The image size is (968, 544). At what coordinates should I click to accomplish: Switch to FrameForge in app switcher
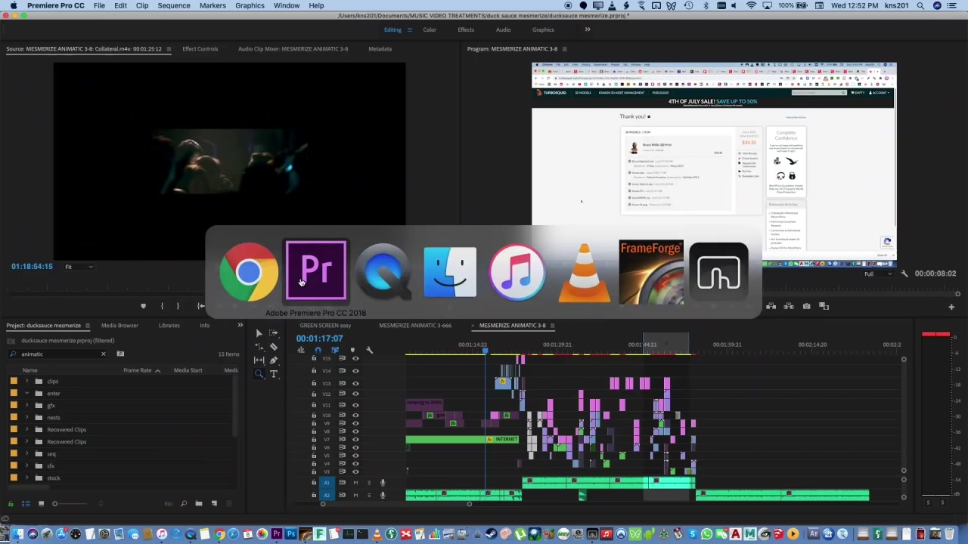(x=651, y=271)
